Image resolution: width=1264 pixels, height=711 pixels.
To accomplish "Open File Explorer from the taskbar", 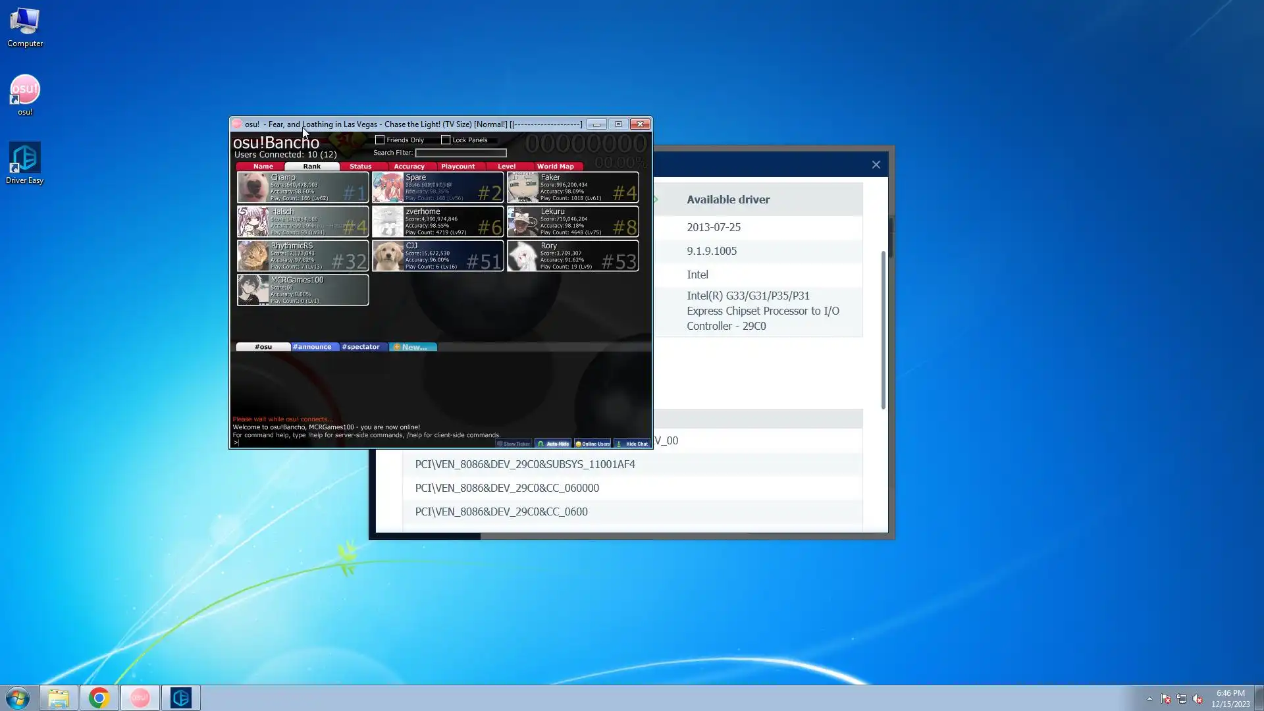I will click(58, 698).
